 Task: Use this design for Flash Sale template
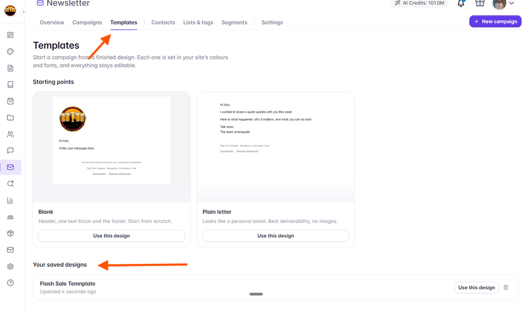tap(477, 287)
